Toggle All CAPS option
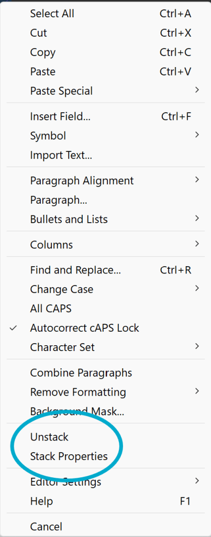The image size is (211, 537). pos(106,308)
